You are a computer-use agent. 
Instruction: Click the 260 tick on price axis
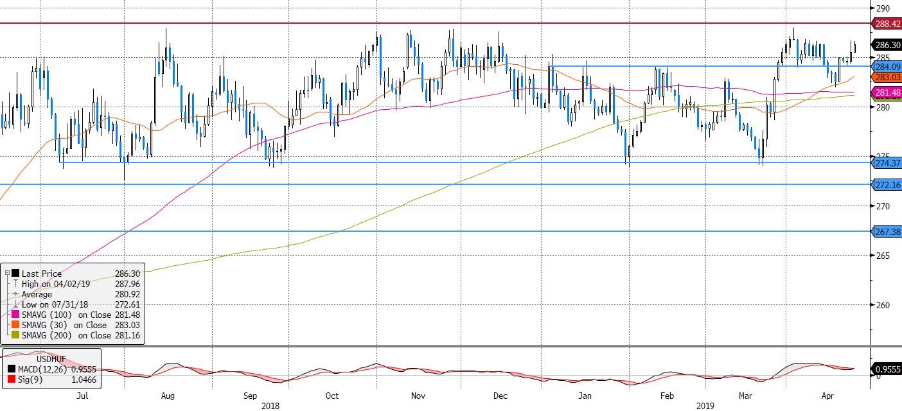tap(881, 305)
